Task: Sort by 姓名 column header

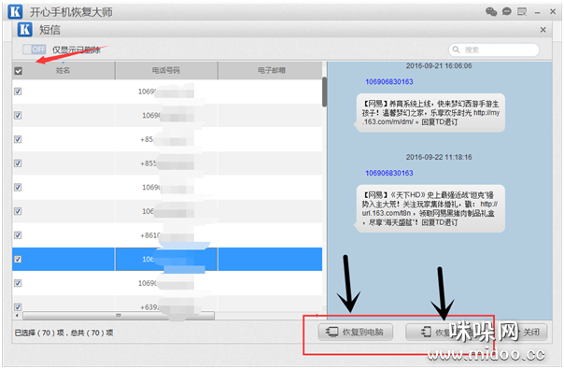Action: pos(63,71)
